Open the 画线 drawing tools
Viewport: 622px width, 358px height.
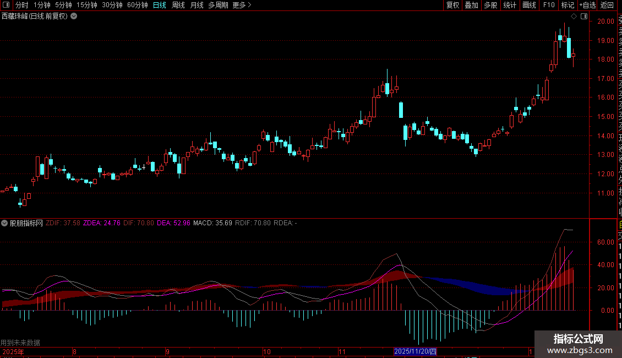529,5
